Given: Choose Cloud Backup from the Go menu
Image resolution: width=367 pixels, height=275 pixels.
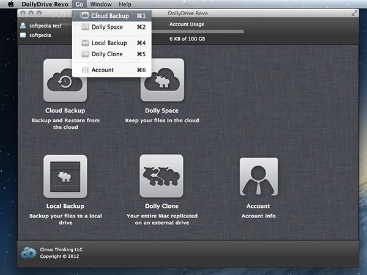Looking at the screenshot, I should point(112,16).
